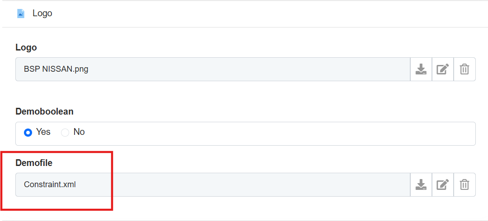Edit the Constraint.xml demofile
Image resolution: width=488 pixels, height=221 pixels.
pyautogui.click(x=443, y=185)
